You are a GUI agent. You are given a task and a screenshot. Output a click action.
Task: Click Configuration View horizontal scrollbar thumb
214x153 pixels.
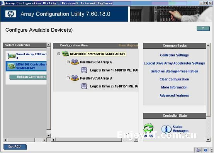click(x=88, y=140)
